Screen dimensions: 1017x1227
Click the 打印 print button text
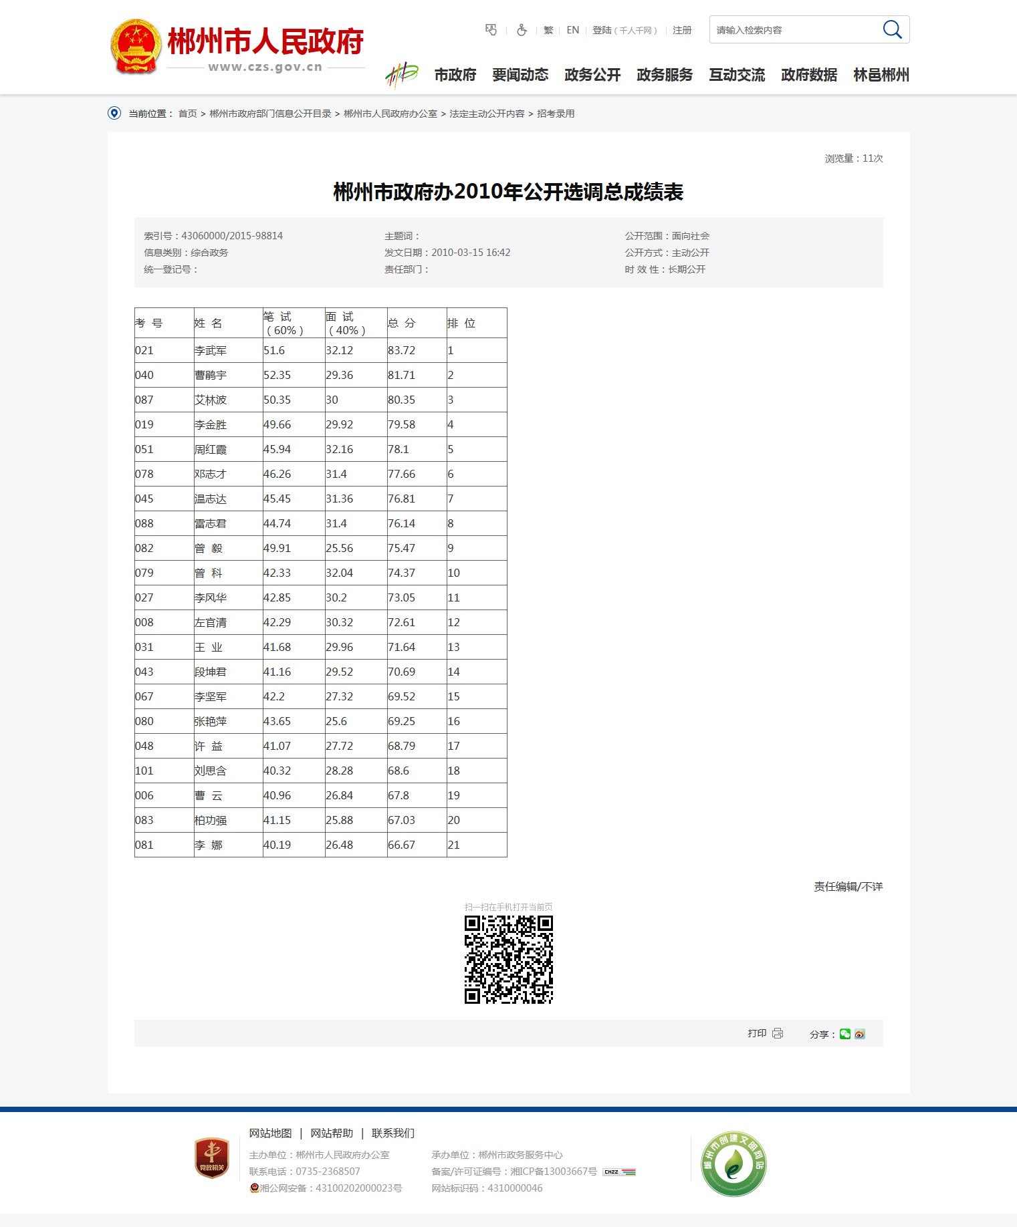pos(757,1033)
